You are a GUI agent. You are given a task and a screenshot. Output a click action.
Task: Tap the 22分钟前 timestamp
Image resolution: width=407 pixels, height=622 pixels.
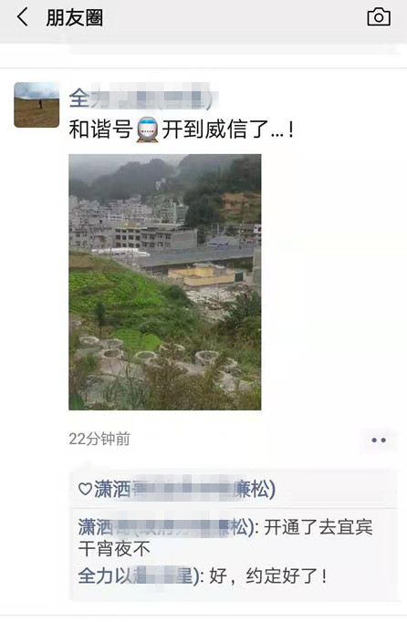pos(99,439)
